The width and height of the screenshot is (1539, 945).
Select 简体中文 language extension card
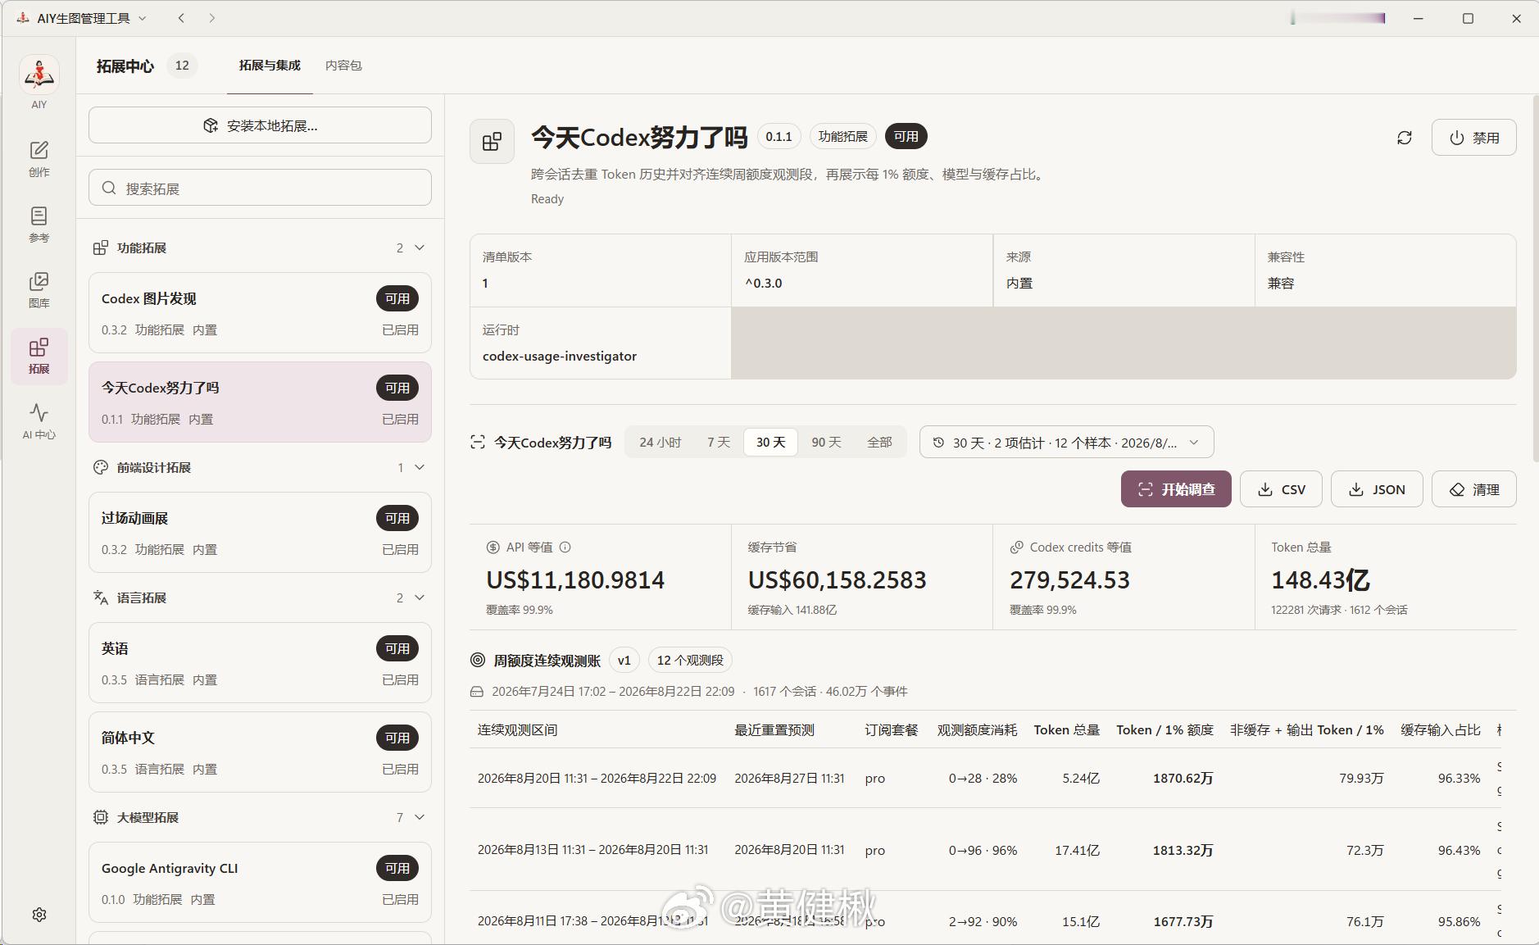[x=260, y=752]
